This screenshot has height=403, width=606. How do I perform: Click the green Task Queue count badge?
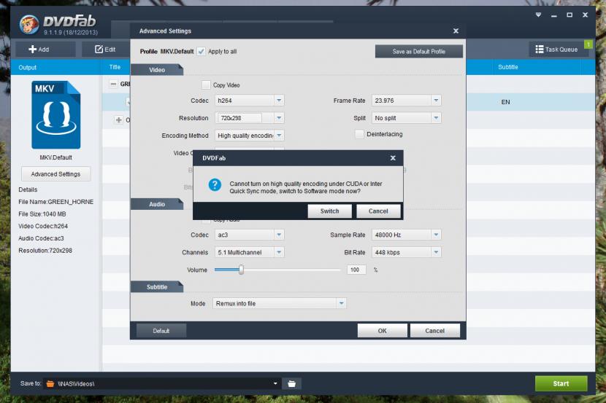tap(588, 44)
